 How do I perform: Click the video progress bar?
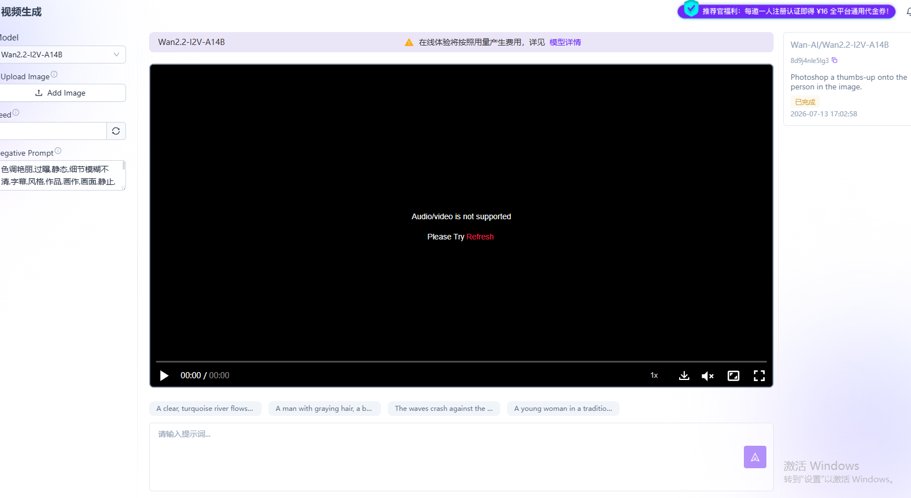(461, 361)
